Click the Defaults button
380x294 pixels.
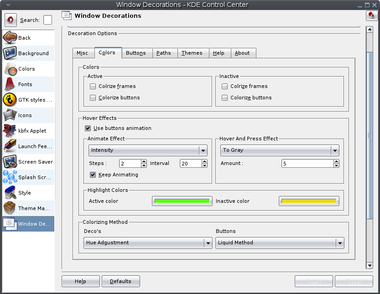coord(121,281)
